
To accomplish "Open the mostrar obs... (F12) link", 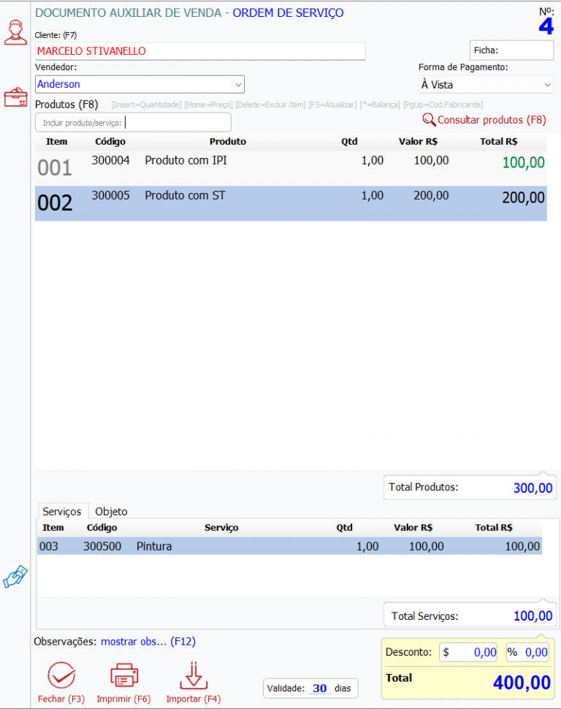I will point(148,642).
